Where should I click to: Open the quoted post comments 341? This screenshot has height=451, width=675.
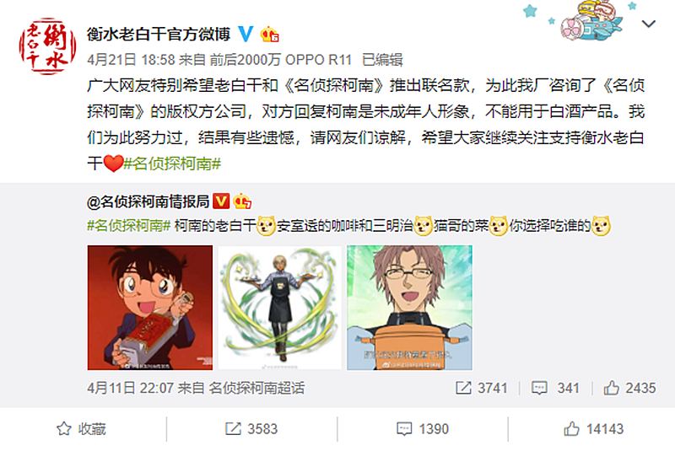[555, 388]
